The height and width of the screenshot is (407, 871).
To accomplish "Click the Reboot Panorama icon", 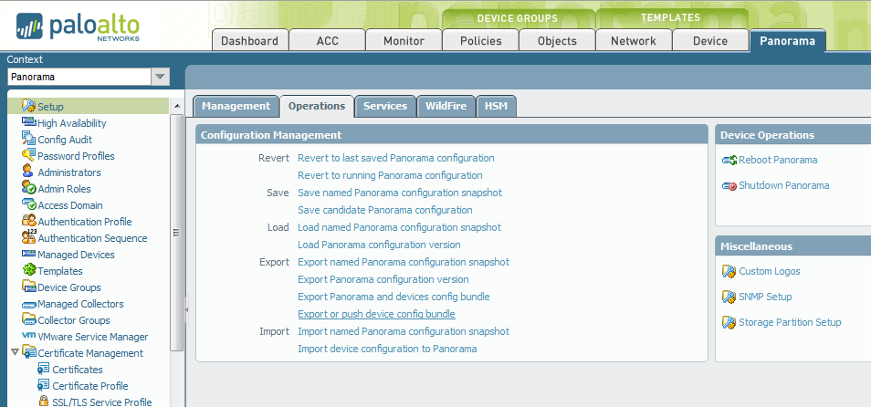I will [x=729, y=161].
